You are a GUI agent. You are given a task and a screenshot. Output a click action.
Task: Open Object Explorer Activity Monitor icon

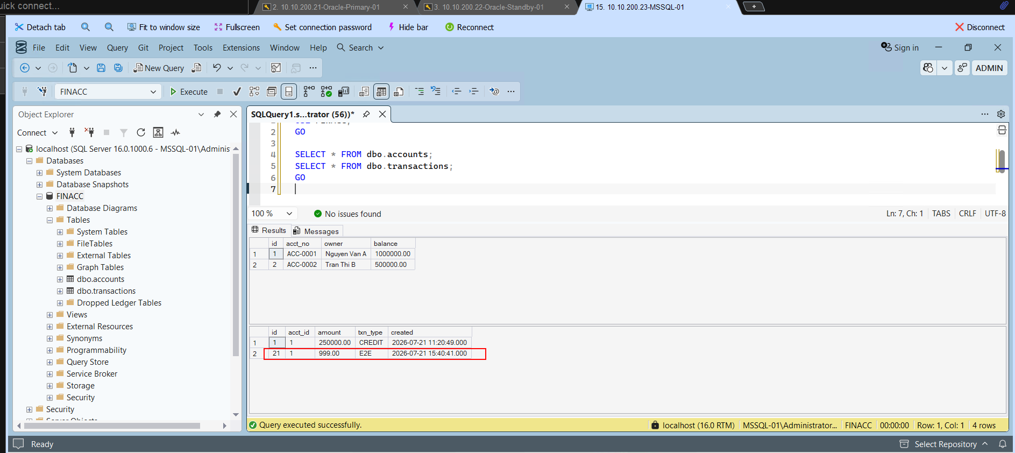click(x=175, y=132)
